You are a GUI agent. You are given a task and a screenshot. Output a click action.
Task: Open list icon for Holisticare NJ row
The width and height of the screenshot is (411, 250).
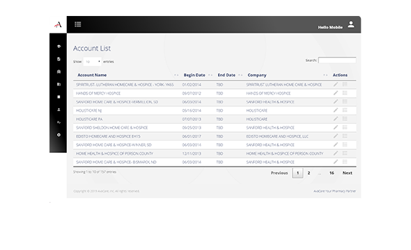point(345,110)
